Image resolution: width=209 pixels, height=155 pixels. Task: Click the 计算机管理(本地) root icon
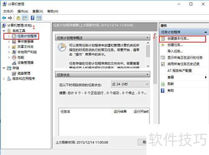click(4, 25)
